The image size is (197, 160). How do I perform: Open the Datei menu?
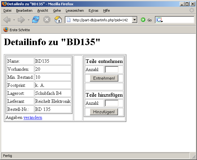(x=7, y=11)
